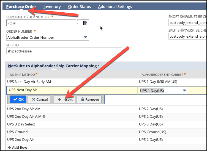Click the UPS Ground(US) carrier cell

tap(152, 132)
